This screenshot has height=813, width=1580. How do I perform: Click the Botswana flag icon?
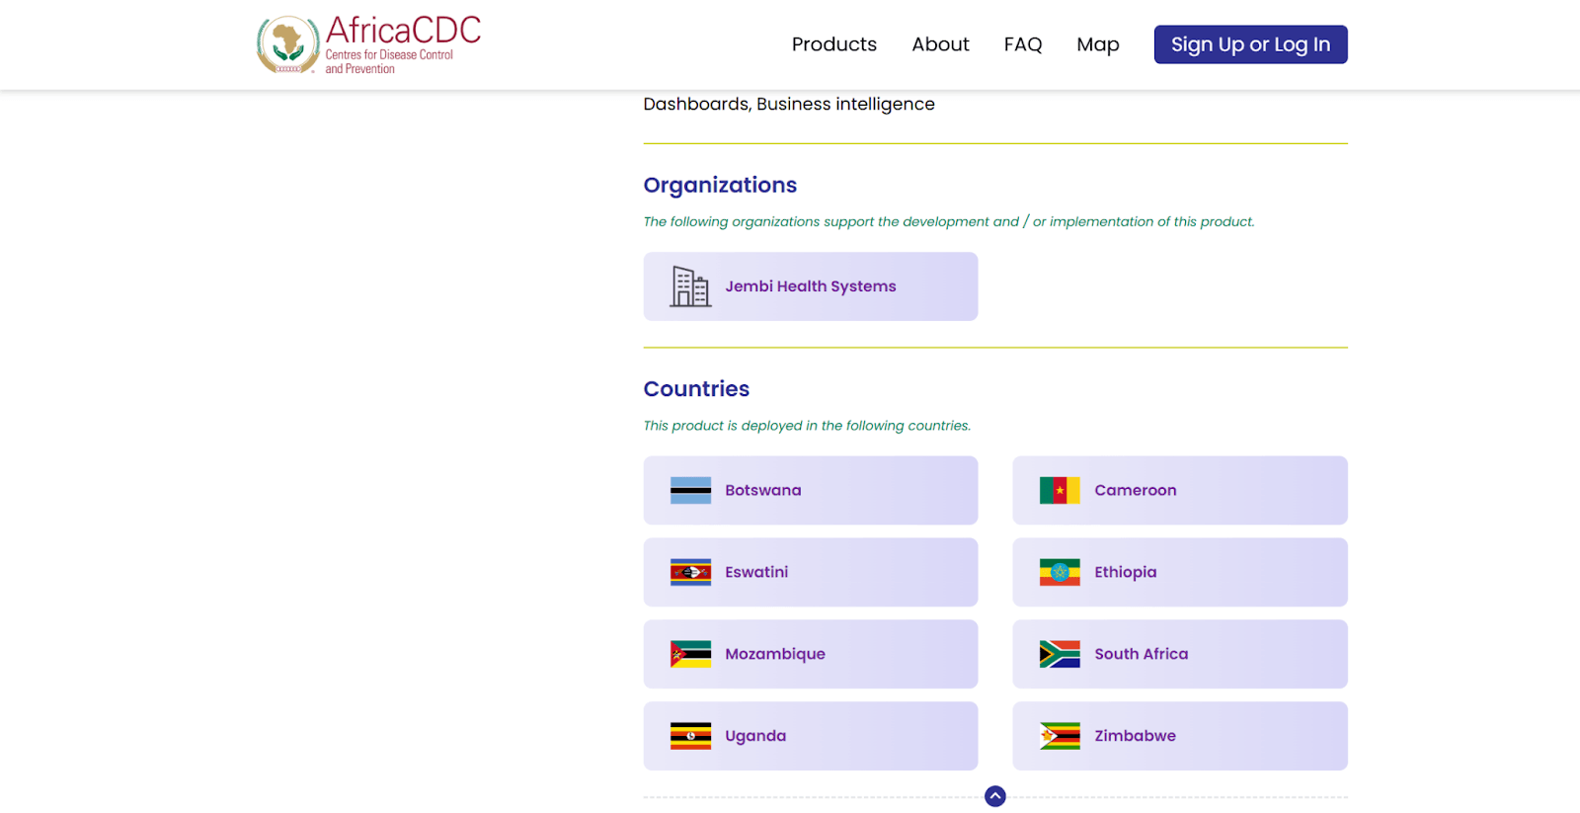pyautogui.click(x=690, y=490)
